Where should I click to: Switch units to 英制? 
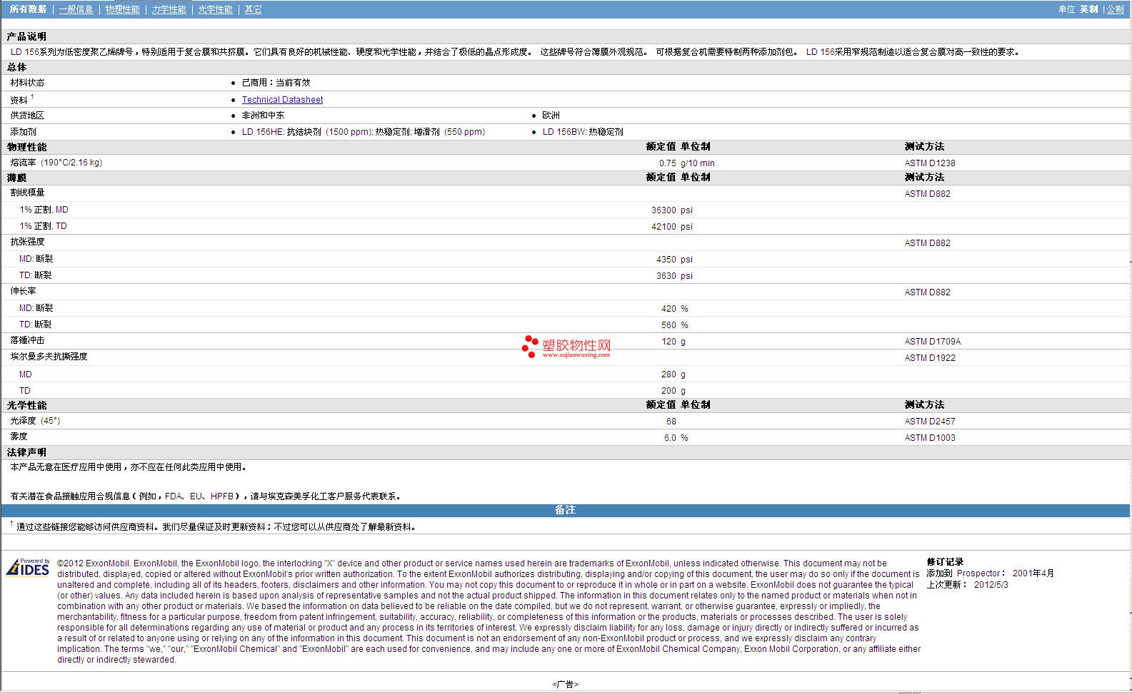tap(1088, 9)
